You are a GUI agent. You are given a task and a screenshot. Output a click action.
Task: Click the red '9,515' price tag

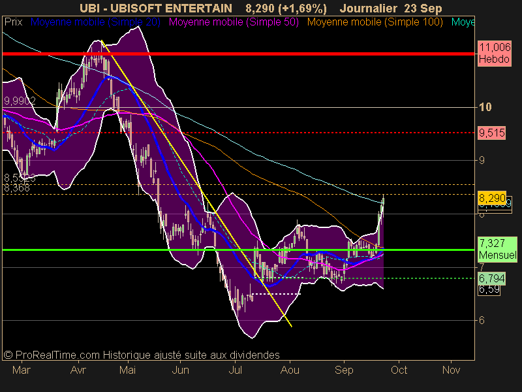point(492,133)
